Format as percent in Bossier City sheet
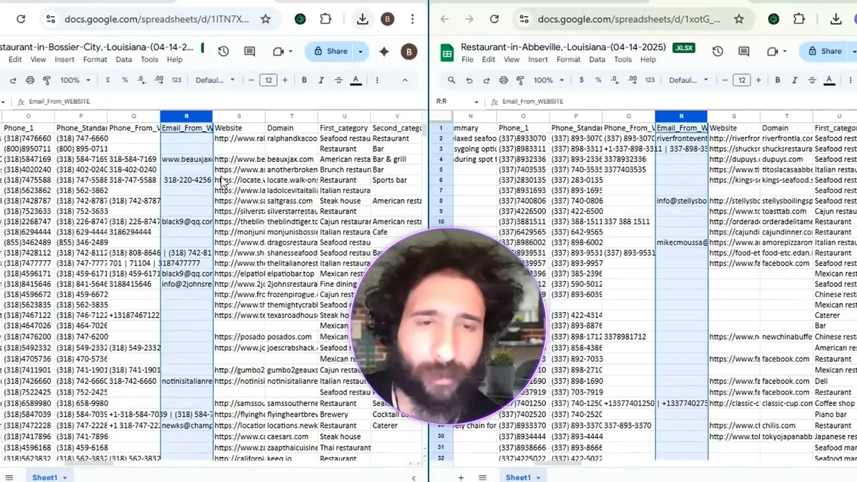 pos(125,80)
